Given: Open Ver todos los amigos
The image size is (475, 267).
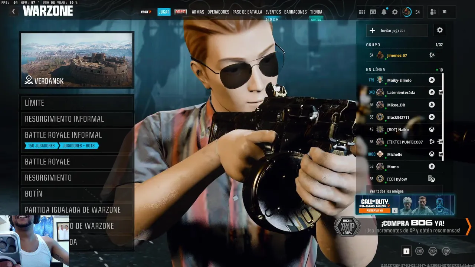Looking at the screenshot, I should coord(404,191).
